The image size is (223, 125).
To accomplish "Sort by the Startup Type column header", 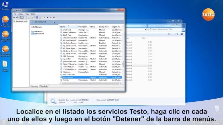I will coord(105,27).
